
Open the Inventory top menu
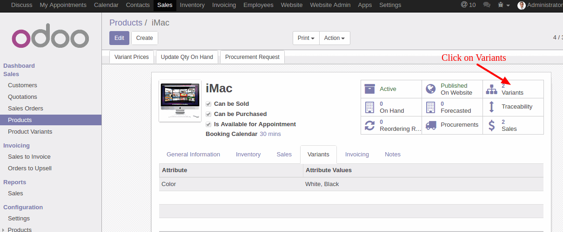[x=192, y=5]
